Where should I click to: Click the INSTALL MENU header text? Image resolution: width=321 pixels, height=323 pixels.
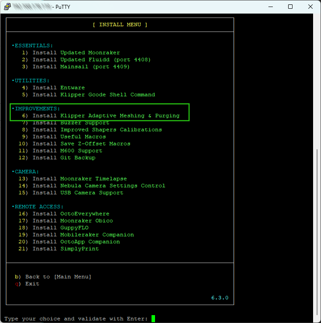[120, 25]
